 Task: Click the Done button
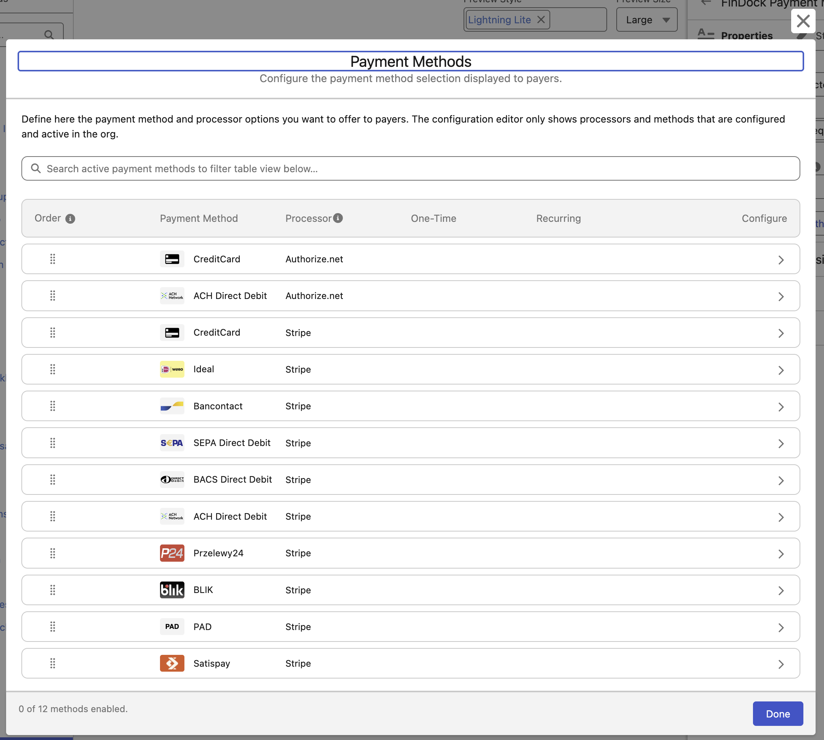click(x=778, y=714)
